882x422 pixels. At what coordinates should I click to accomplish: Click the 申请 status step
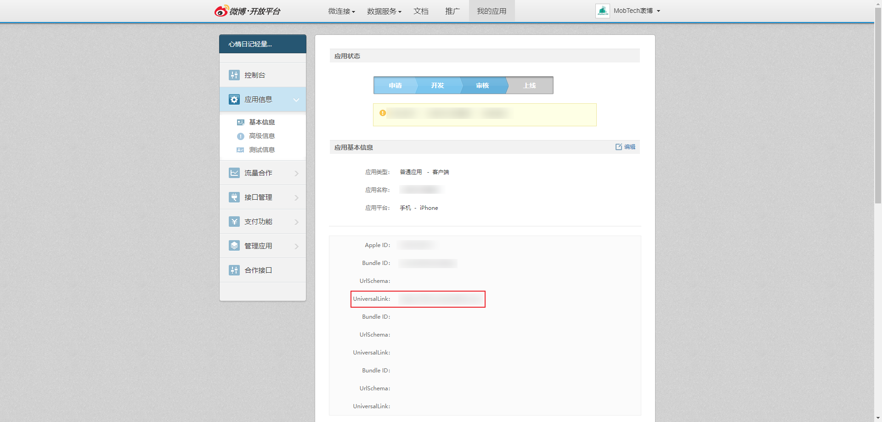point(395,85)
